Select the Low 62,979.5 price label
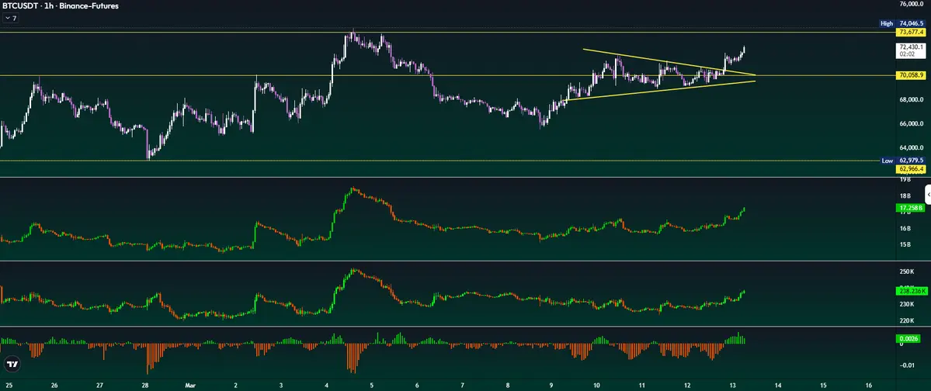The height and width of the screenshot is (391, 931). [902, 161]
